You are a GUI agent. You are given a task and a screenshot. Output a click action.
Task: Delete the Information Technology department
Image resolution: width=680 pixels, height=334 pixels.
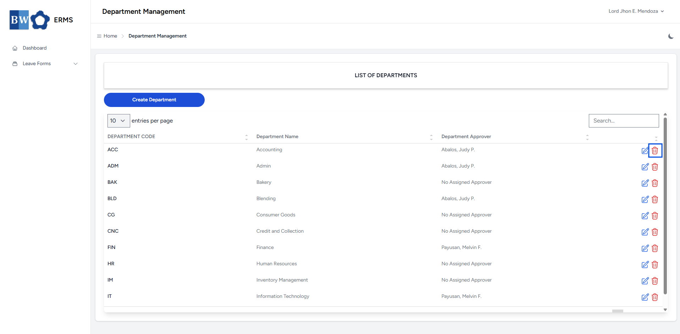point(655,297)
